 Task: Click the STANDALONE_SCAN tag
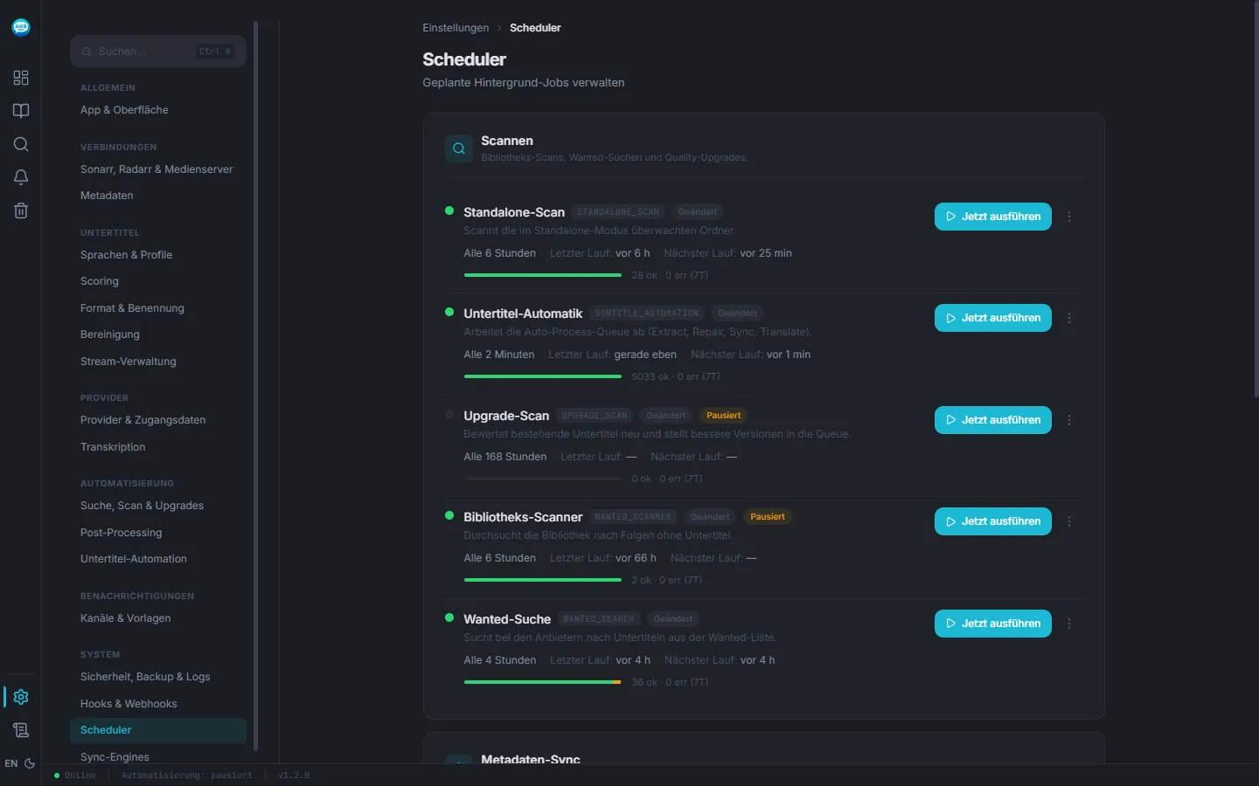coord(618,212)
